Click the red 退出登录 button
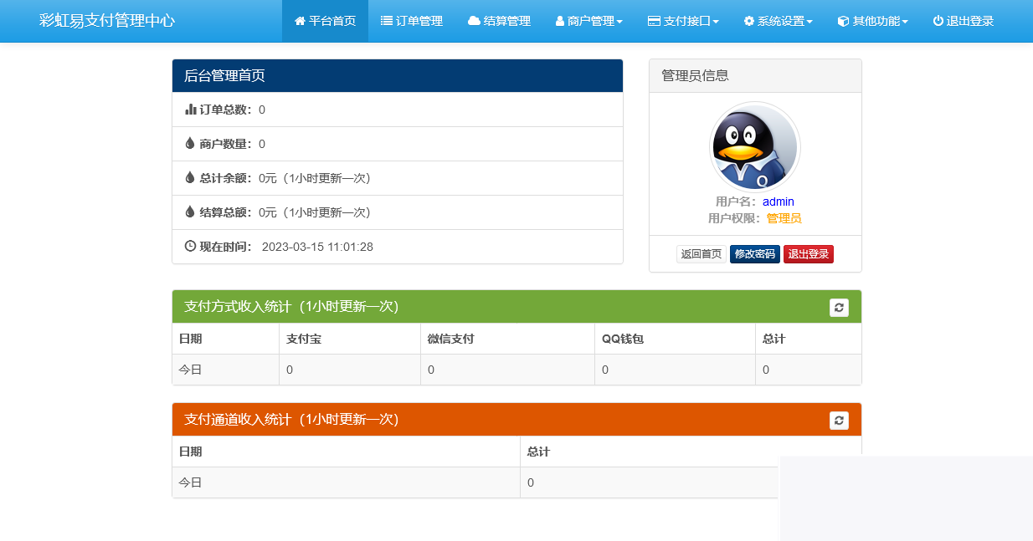The width and height of the screenshot is (1033, 541). point(808,253)
